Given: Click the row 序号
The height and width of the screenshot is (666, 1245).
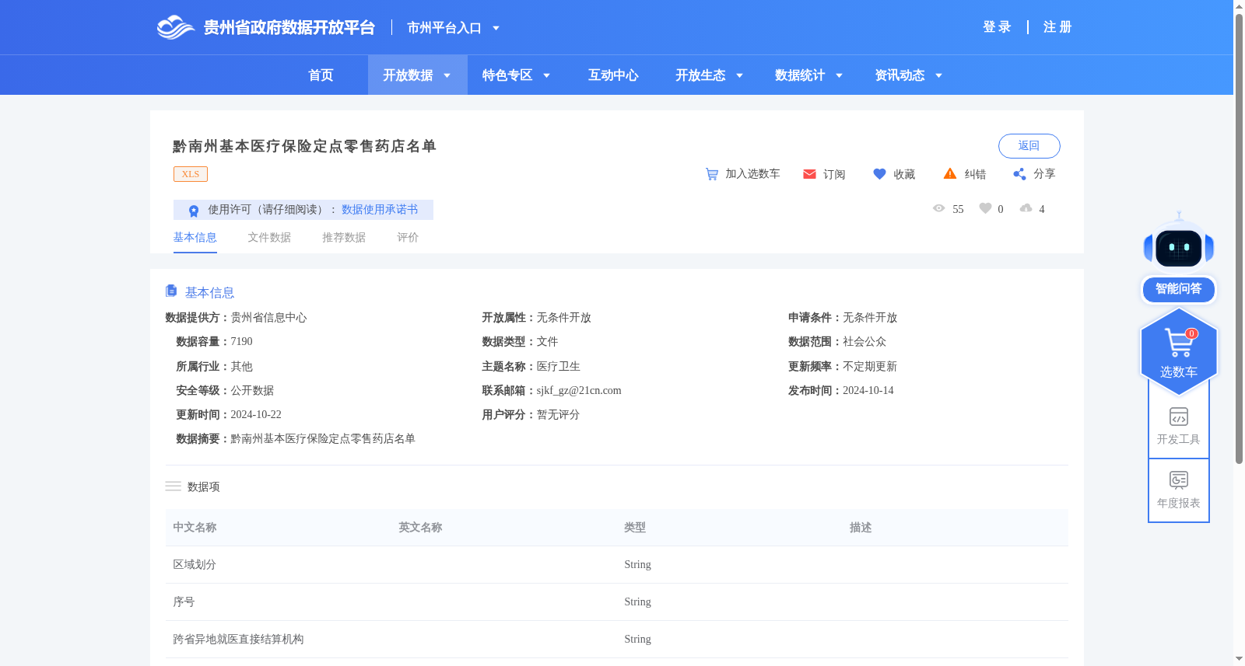Looking at the screenshot, I should (616, 602).
